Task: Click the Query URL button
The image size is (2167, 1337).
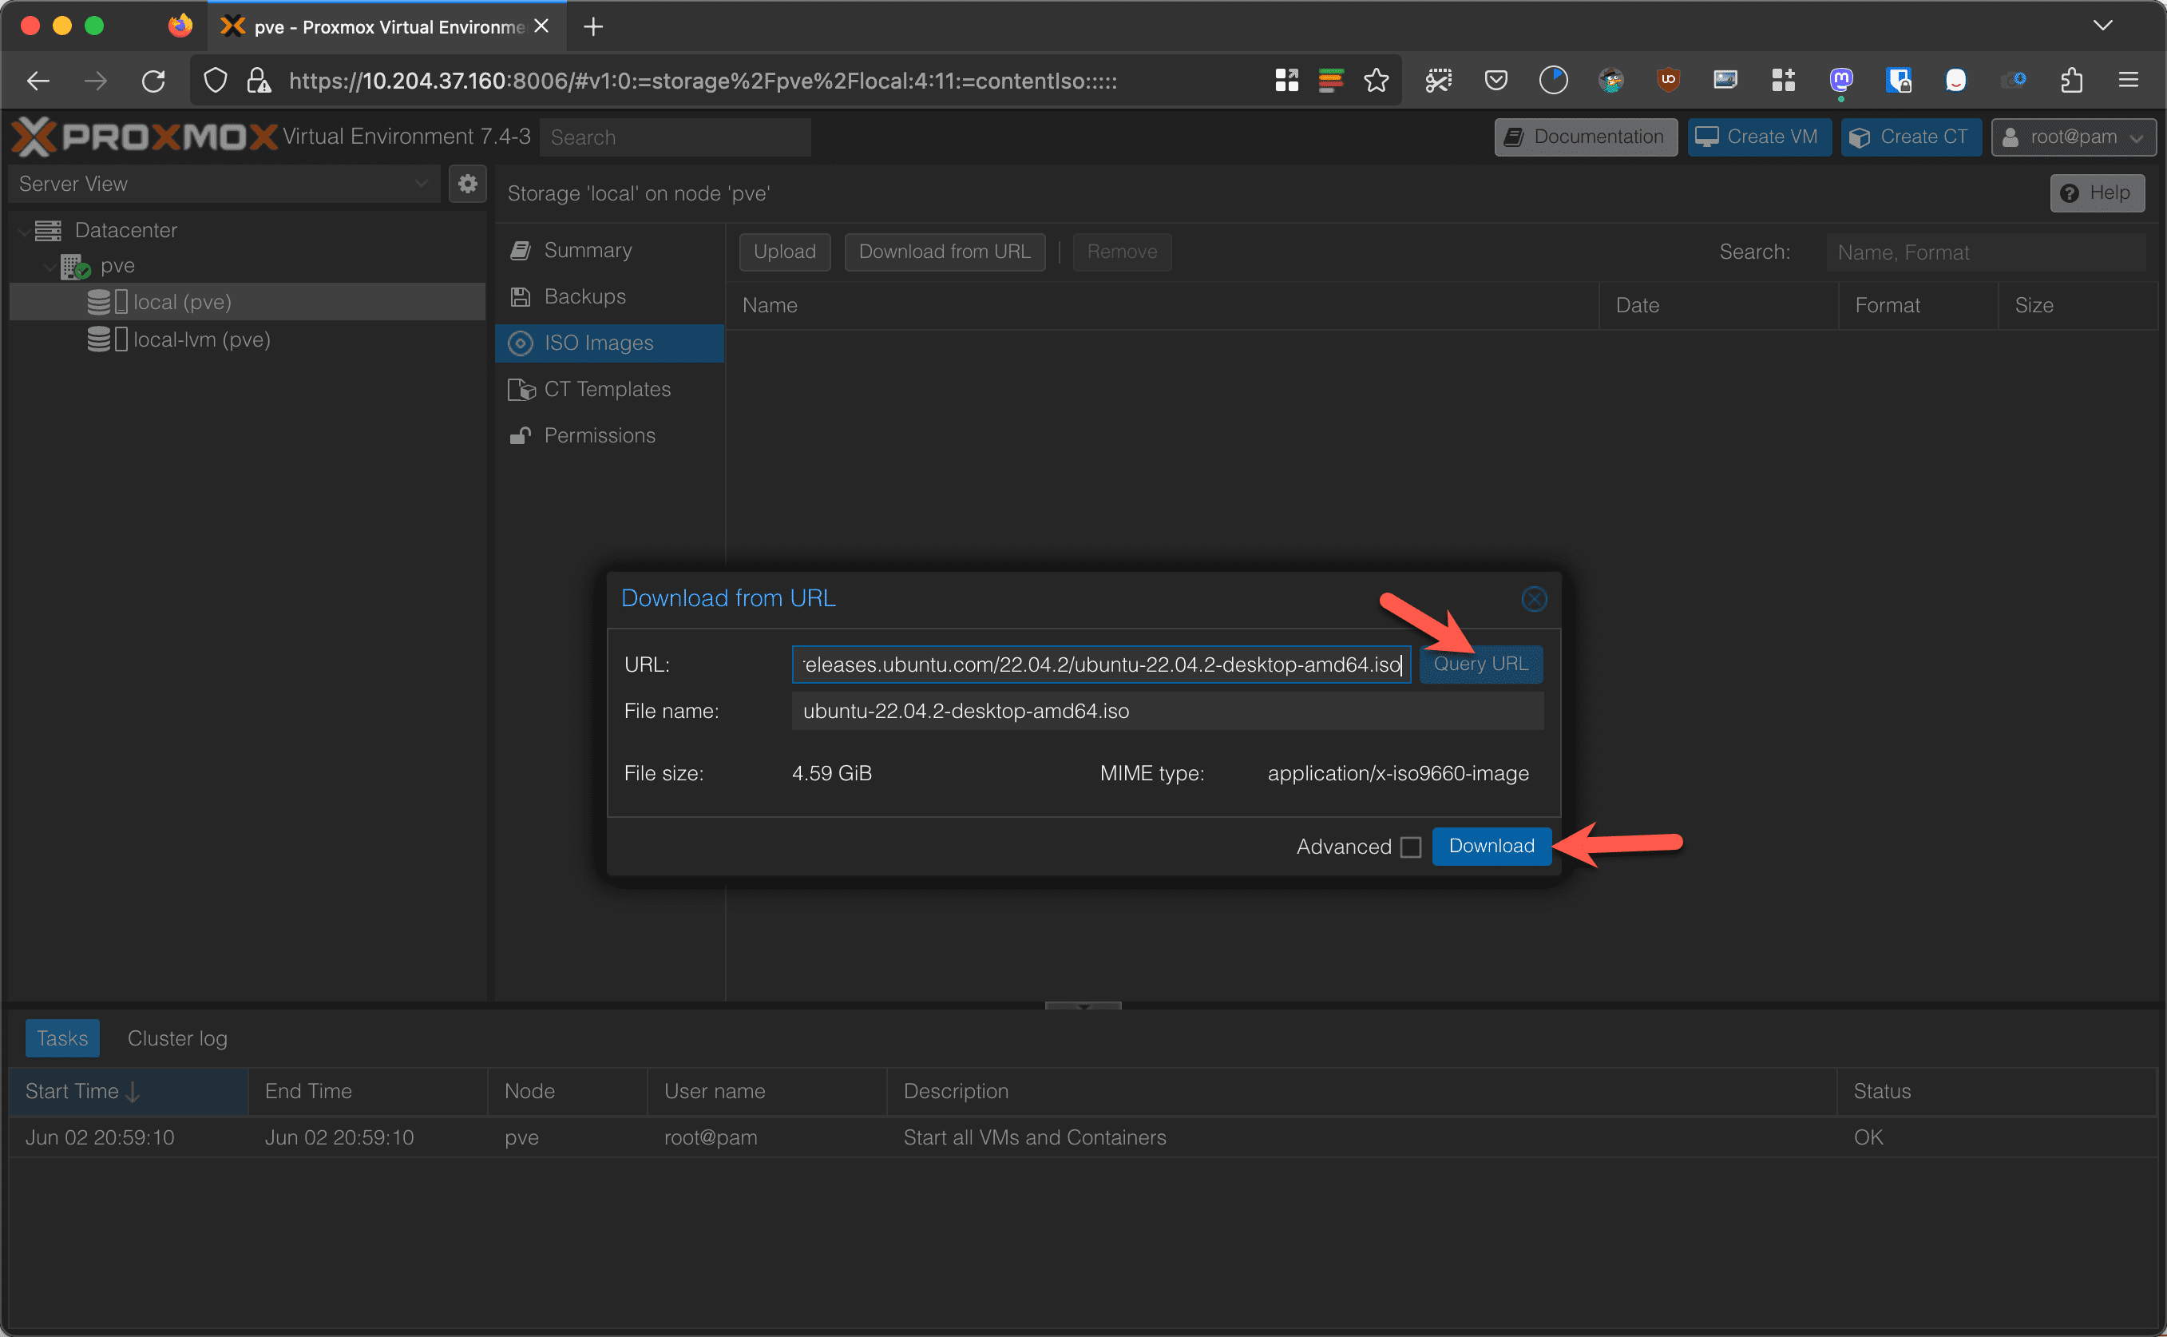Action: [x=1480, y=664]
